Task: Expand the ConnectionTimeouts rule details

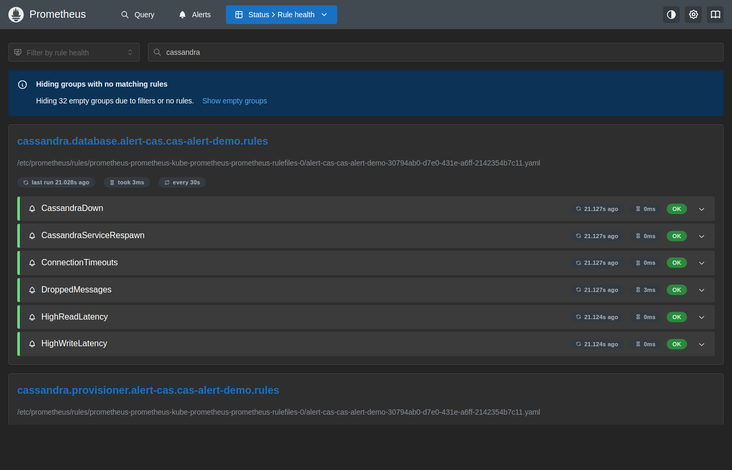Action: tap(702, 263)
